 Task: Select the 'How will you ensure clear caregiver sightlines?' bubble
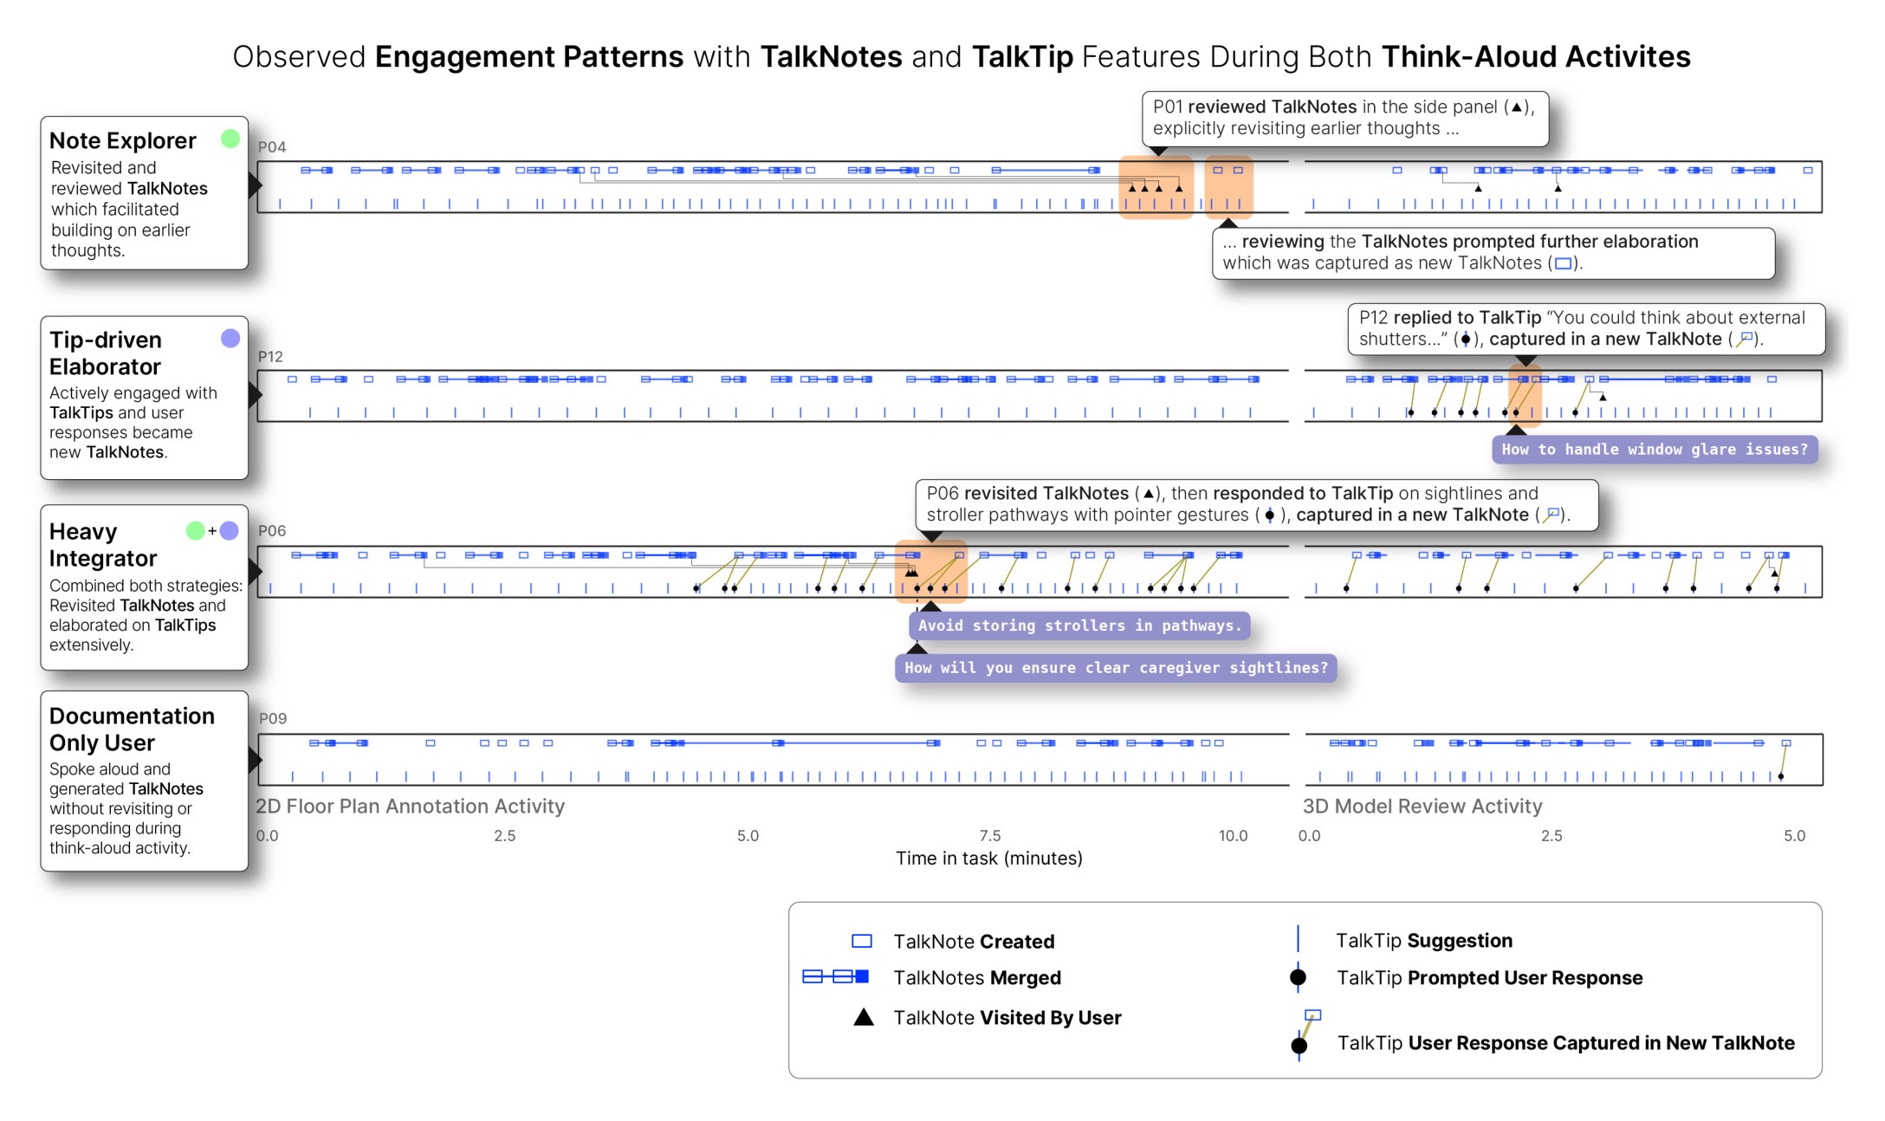click(x=1116, y=667)
